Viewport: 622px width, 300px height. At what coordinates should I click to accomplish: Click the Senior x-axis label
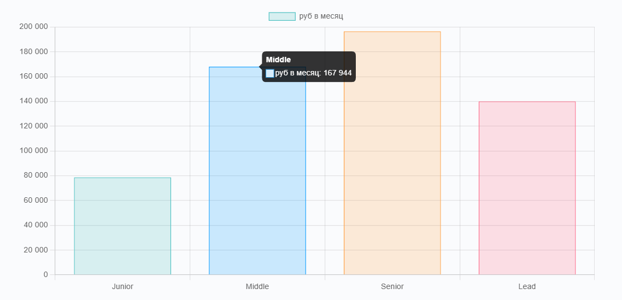(392, 286)
